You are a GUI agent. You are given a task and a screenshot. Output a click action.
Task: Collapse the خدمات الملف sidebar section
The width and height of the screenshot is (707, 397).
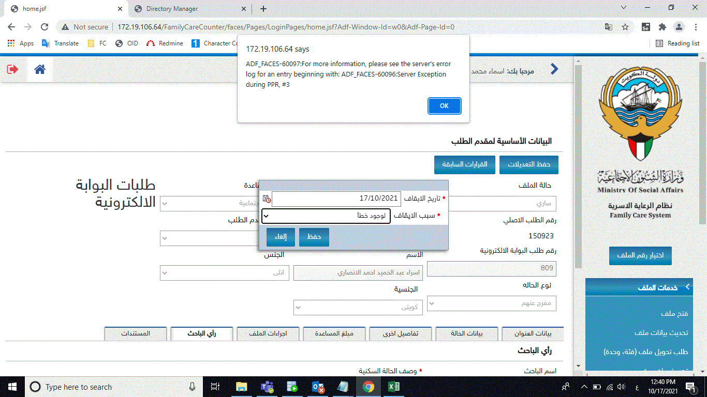click(x=687, y=287)
